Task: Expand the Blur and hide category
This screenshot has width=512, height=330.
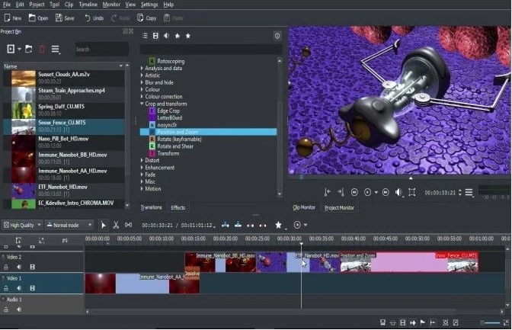Action: (142, 82)
